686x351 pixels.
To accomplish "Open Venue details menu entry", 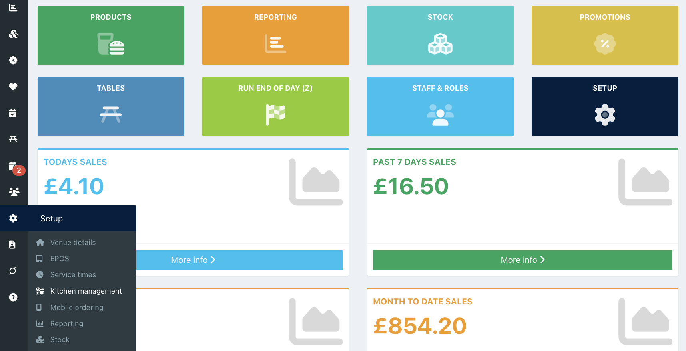I will coord(73,243).
